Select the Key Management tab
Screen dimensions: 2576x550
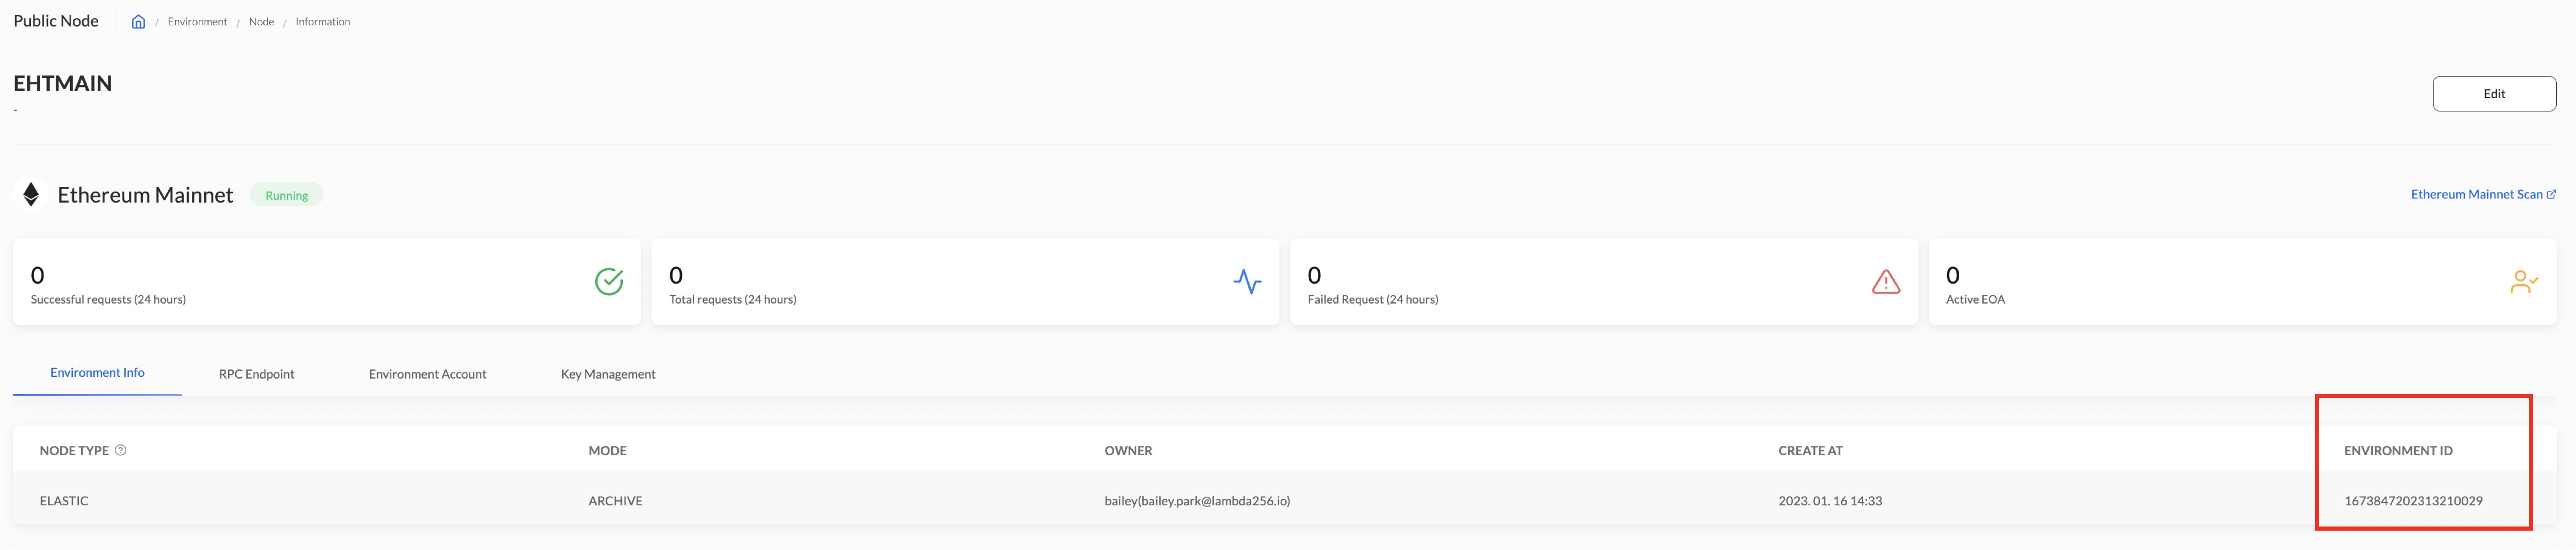(608, 374)
